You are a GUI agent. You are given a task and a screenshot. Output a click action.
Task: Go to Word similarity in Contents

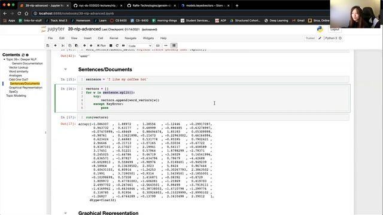tap(19, 72)
